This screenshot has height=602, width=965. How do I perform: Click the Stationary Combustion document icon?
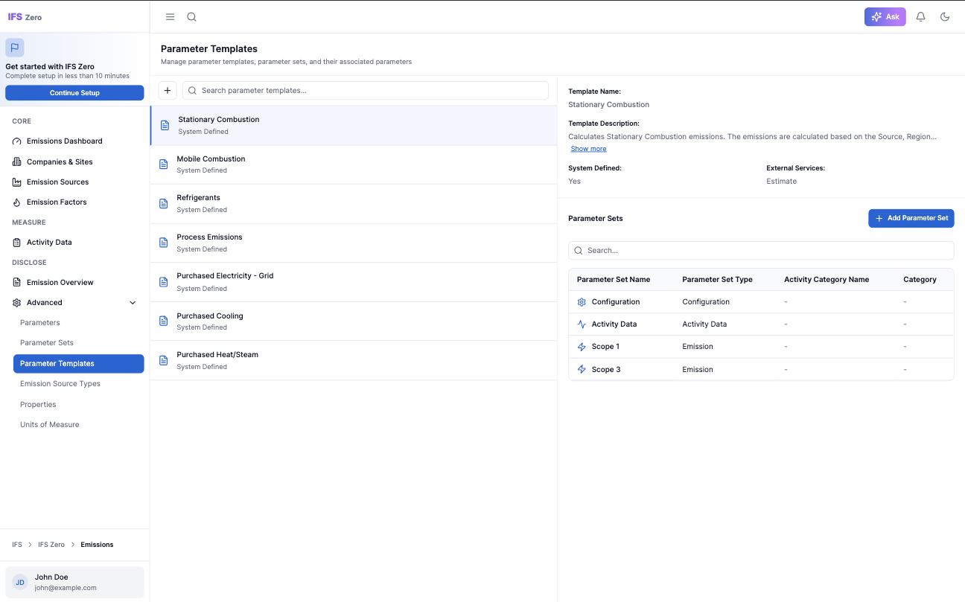click(164, 125)
